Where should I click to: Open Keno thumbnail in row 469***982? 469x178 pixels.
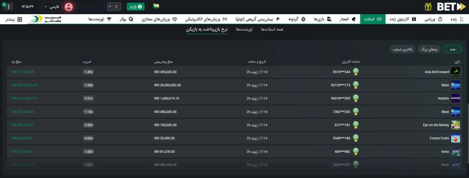pyautogui.click(x=456, y=151)
